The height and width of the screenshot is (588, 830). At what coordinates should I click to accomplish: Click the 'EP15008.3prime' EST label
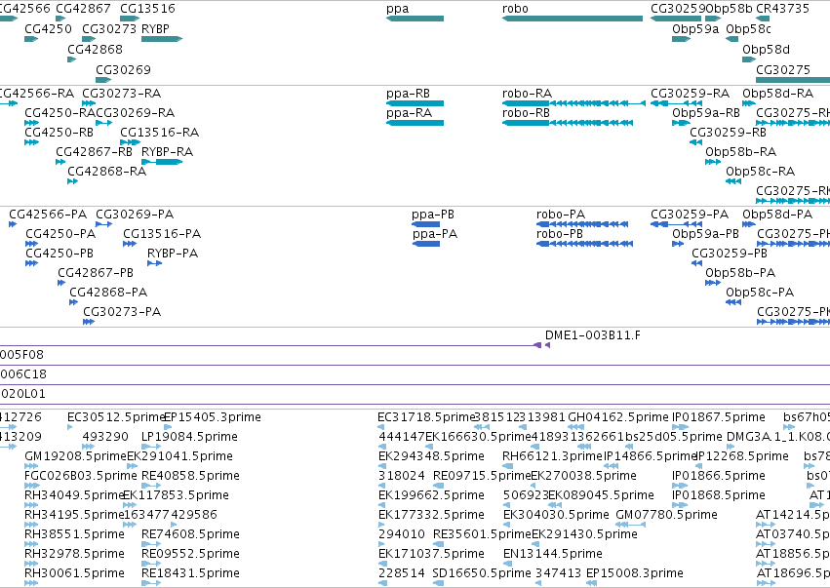coord(635,573)
